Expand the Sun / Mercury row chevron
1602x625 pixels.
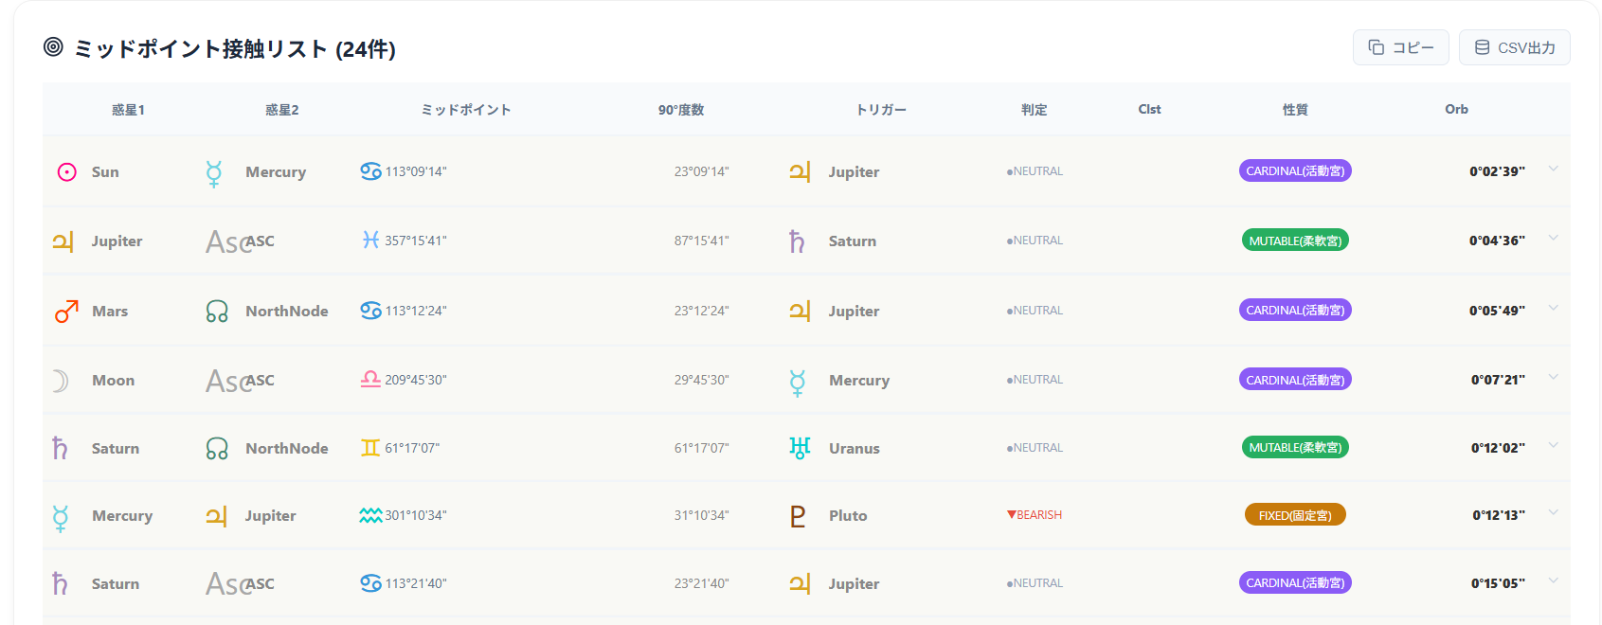[x=1554, y=169]
